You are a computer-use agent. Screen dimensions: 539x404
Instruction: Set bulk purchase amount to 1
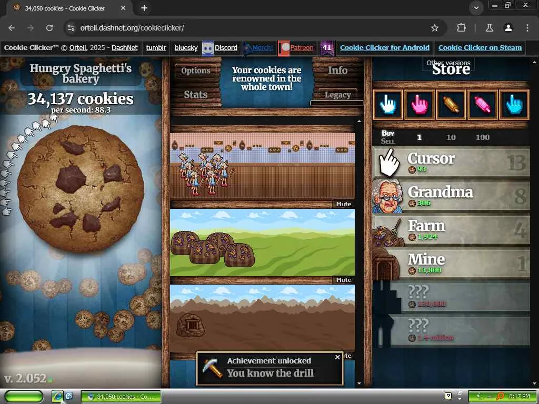coord(419,137)
